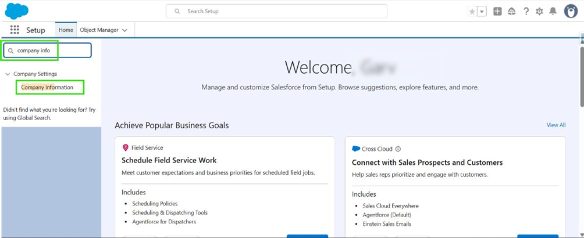The image size is (584, 238).
Task: Click the Salesforce cloud logo
Action: (17, 11)
